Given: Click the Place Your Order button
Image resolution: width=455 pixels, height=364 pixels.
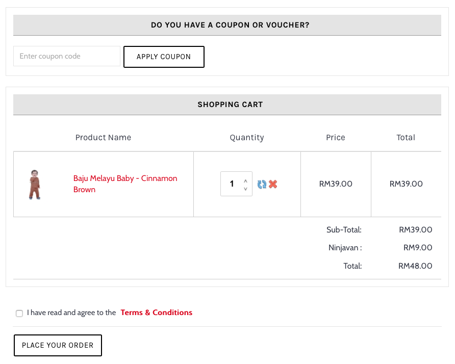Looking at the screenshot, I should [58, 345].
